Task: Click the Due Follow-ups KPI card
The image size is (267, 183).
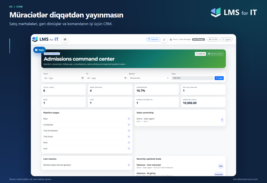Action: [x=203, y=90]
